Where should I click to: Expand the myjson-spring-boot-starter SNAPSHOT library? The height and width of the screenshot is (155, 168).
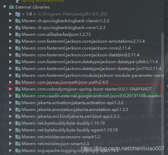pyautogui.click(x=11, y=89)
